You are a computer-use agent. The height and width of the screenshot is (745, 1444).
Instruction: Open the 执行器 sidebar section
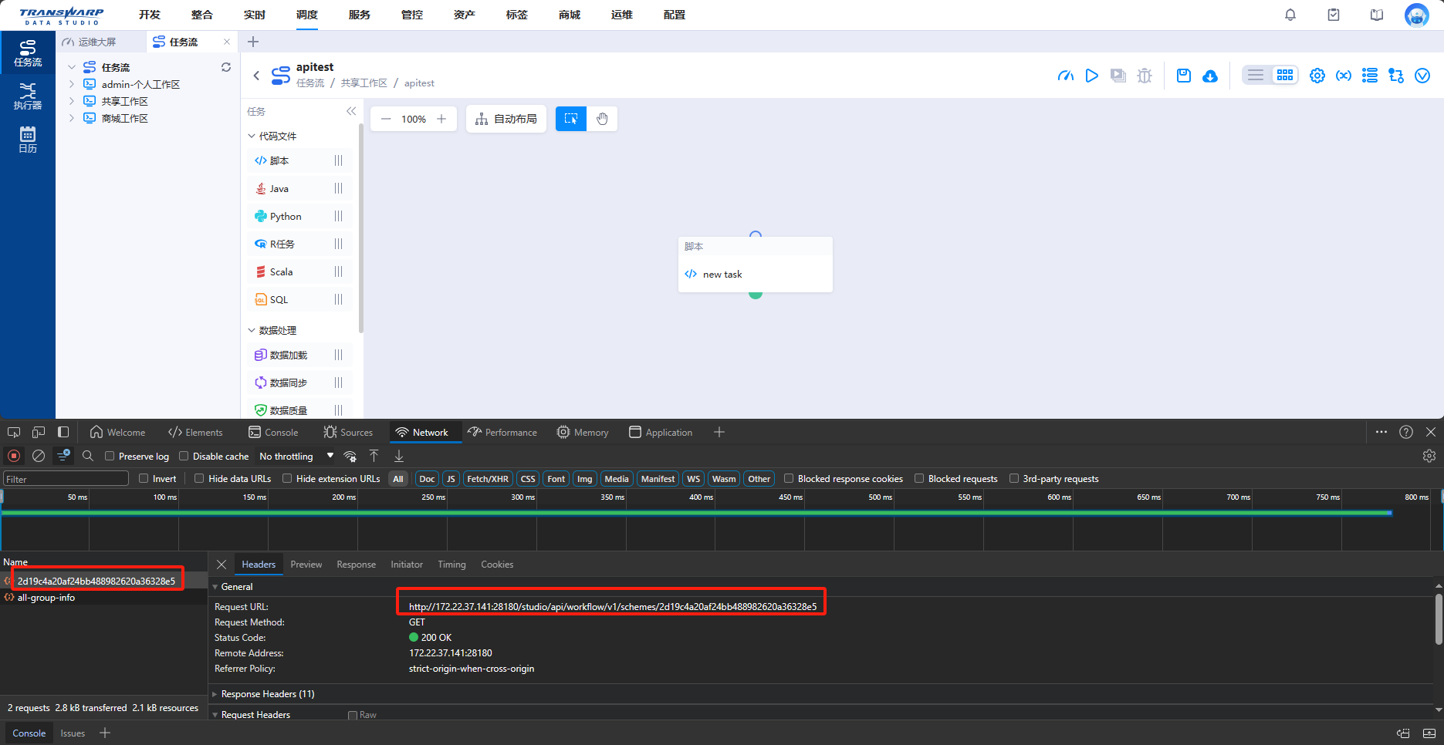(27, 96)
